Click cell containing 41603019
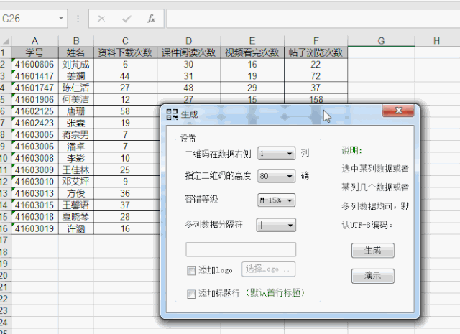460x334 pixels. coord(35,228)
